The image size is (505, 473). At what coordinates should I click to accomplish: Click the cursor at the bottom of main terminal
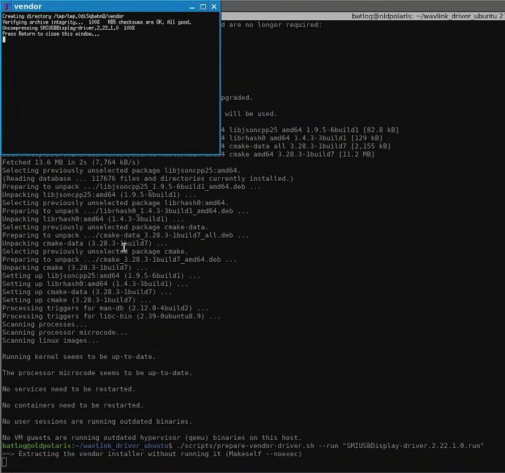4,462
